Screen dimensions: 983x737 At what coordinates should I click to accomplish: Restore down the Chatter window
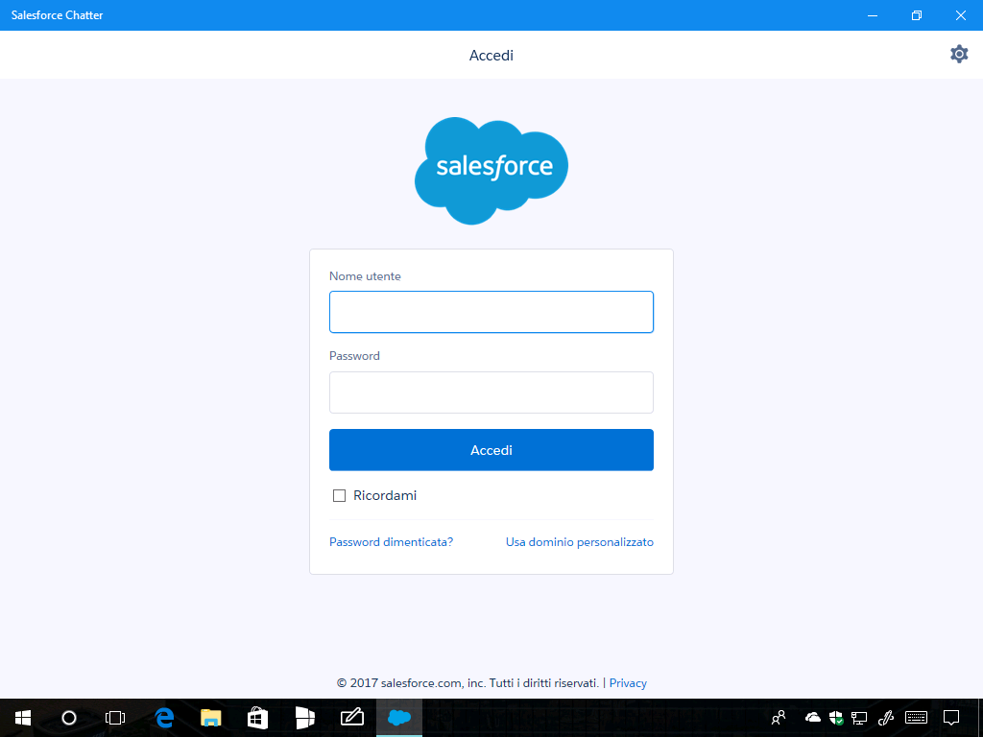pyautogui.click(x=917, y=15)
